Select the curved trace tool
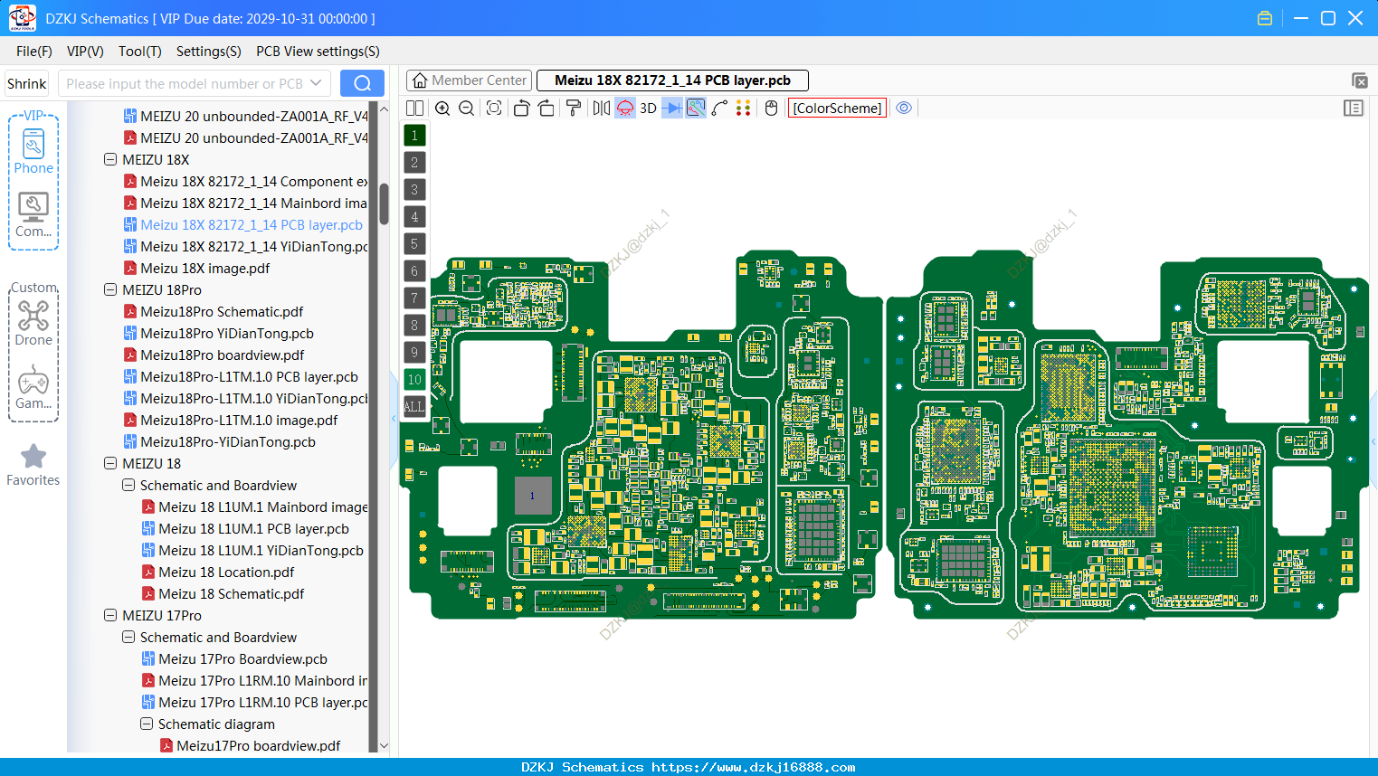The image size is (1378, 776). 719,109
